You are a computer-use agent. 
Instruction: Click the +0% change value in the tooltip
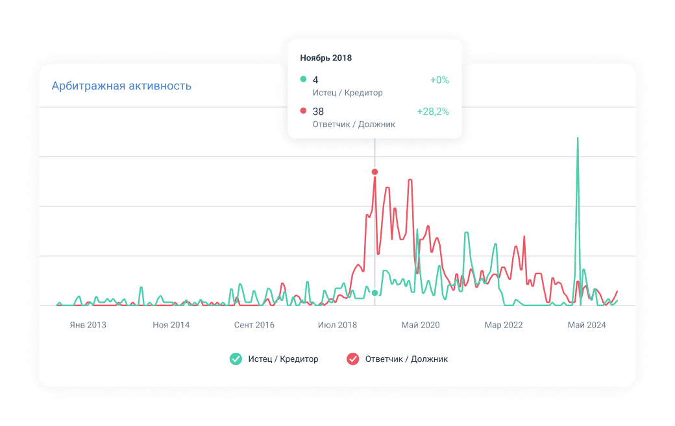pyautogui.click(x=439, y=80)
